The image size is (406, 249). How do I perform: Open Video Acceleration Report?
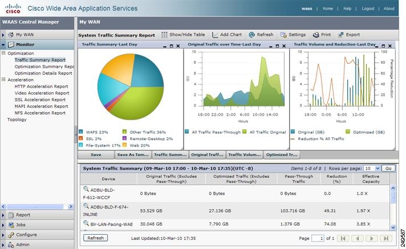tap(42, 93)
